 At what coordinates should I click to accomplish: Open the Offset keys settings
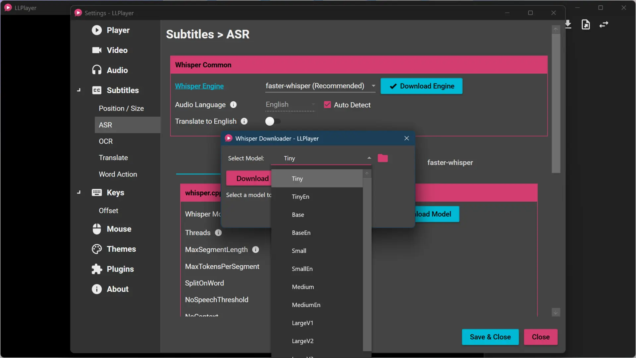[127, 211]
